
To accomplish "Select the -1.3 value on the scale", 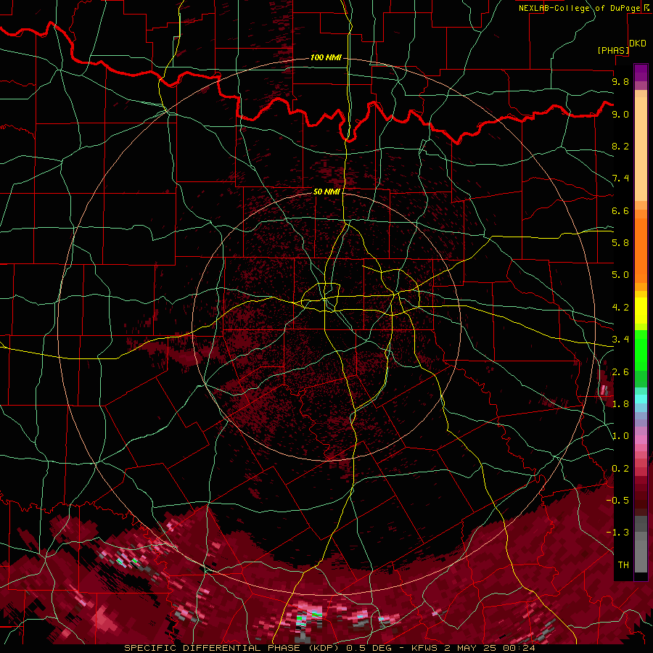I will coord(617,533).
